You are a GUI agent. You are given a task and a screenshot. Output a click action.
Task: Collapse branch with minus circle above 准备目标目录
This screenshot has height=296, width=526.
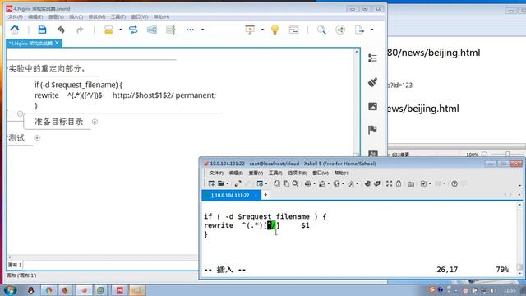(20, 113)
